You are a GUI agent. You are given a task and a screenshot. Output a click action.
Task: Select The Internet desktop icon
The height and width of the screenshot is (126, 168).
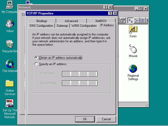10,64
